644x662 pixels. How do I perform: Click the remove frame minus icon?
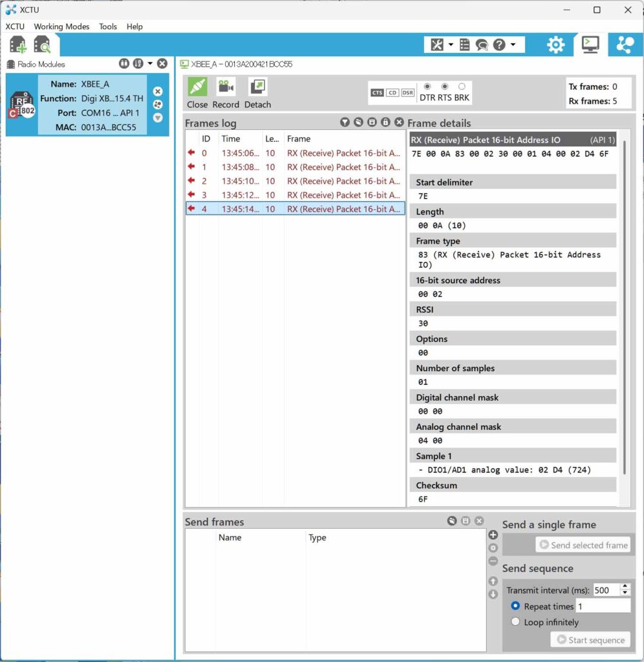pyautogui.click(x=493, y=561)
